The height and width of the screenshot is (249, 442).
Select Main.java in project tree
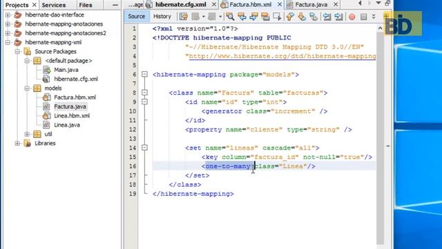66,70
